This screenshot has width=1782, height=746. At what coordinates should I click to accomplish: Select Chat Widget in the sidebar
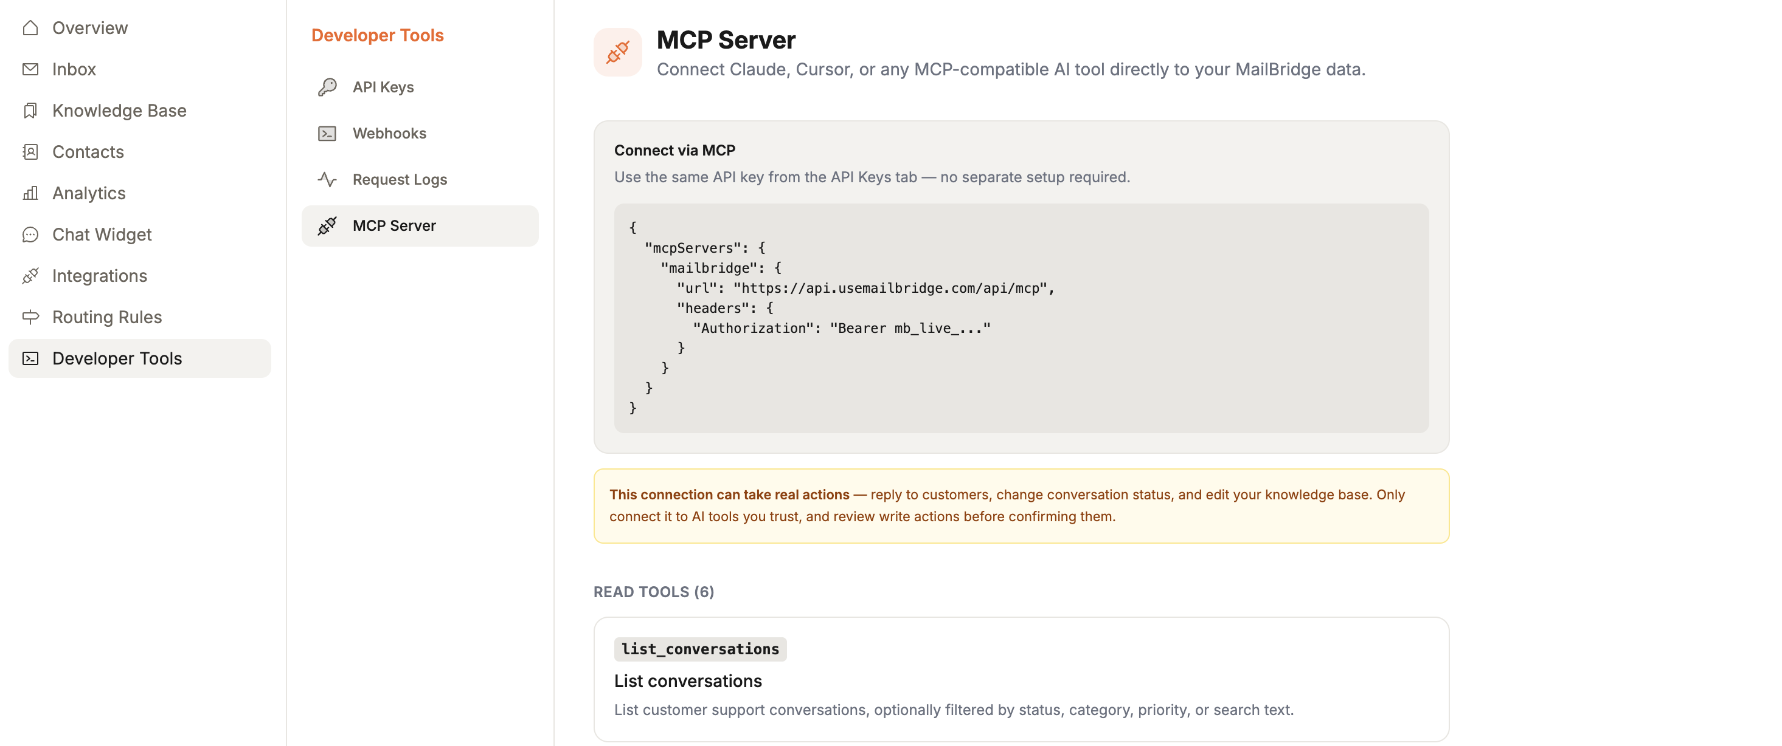139,235
